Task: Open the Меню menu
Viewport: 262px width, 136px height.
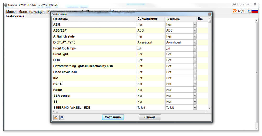Action: tap(11, 12)
